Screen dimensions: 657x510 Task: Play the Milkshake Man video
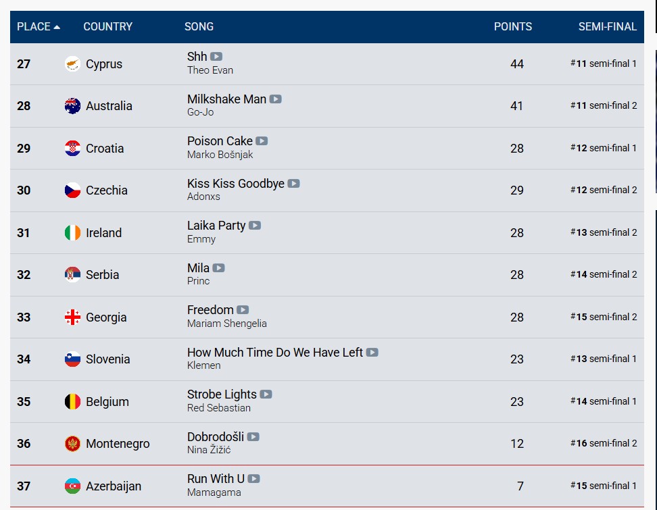tap(275, 99)
